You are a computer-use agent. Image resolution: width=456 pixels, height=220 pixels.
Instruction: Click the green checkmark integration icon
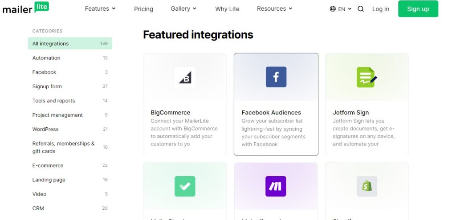185,186
